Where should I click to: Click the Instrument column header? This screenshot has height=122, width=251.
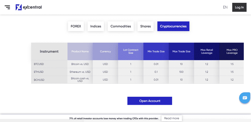tap(49, 51)
